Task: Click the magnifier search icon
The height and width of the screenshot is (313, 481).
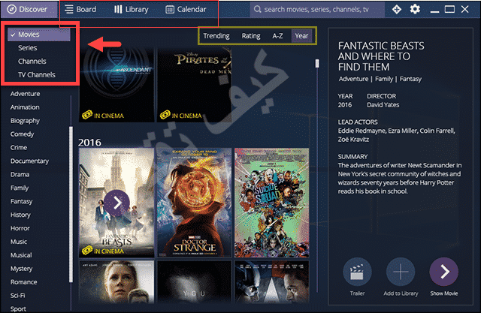Action: (257, 10)
